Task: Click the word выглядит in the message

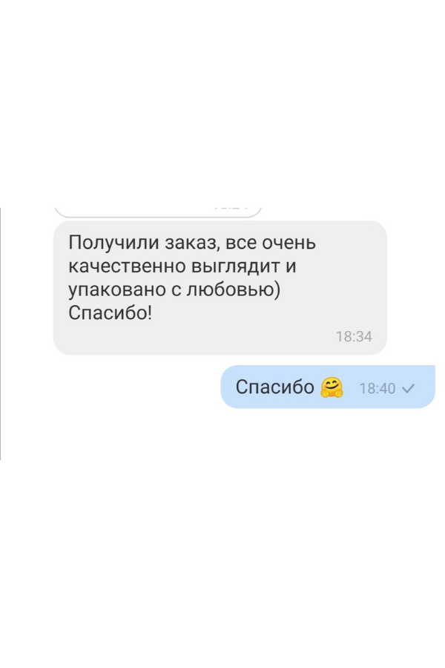Action: 236,266
